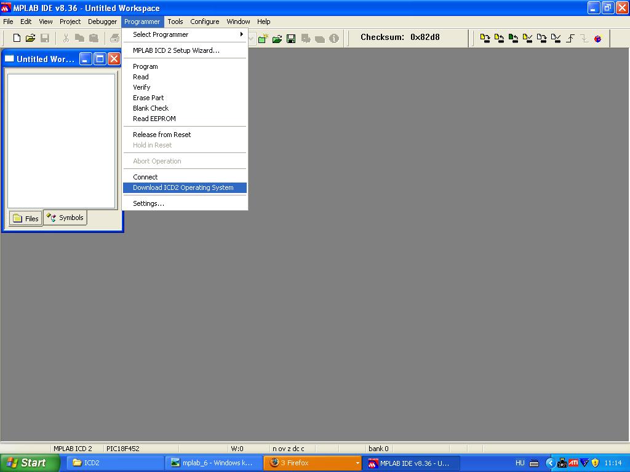630x472 pixels.
Task: Switch to the Symbols tab
Action: pyautogui.click(x=65, y=218)
